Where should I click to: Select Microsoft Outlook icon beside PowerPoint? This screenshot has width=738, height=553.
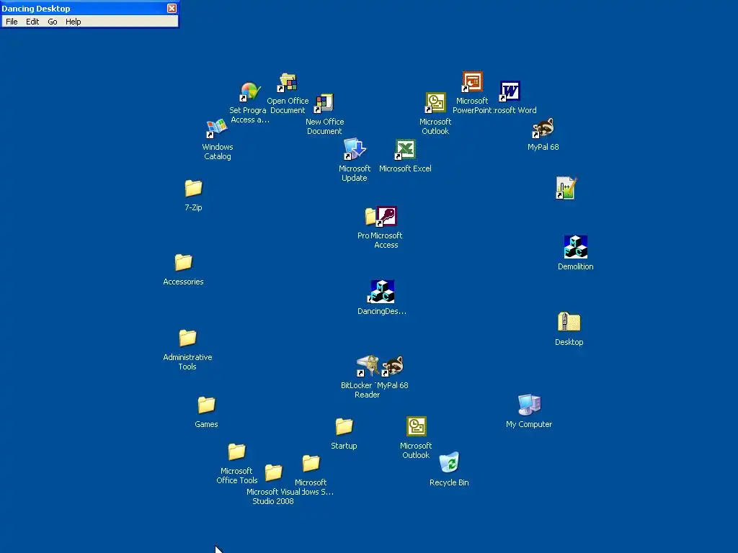435,103
